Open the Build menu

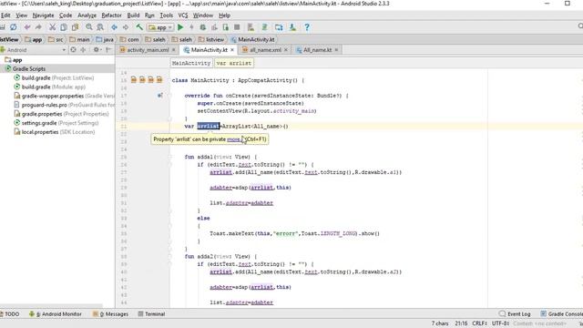coord(133,15)
